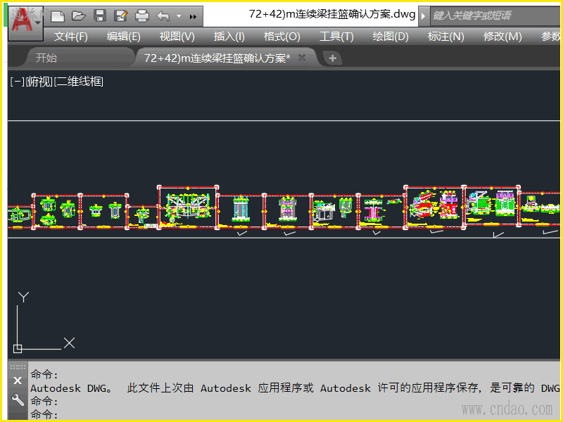Viewport: 563px width, 422px height.
Task: Expand the quick access toolbar overflow arrows
Action: 193,16
